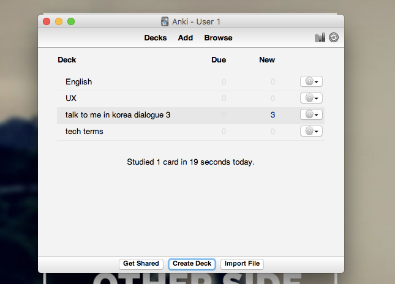The height and width of the screenshot is (284, 395).
Task: Click the new count 3 for korea deck
Action: coord(273,115)
